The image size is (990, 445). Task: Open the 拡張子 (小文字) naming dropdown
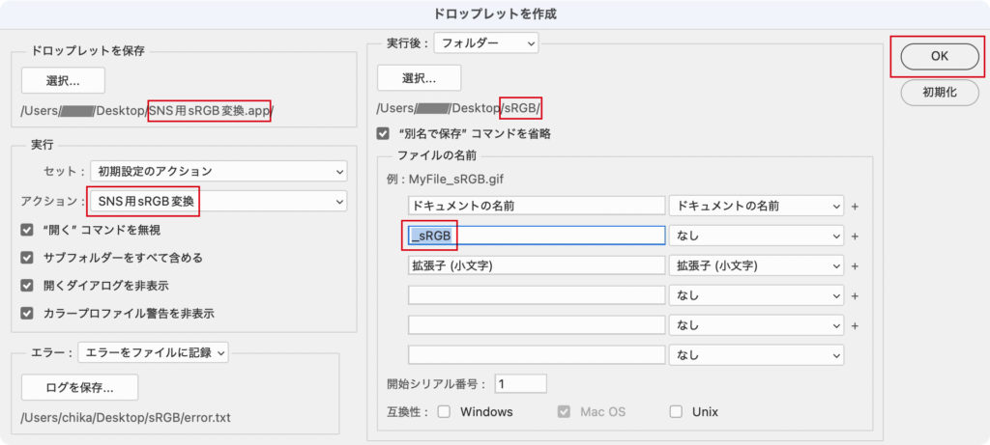[x=756, y=265]
